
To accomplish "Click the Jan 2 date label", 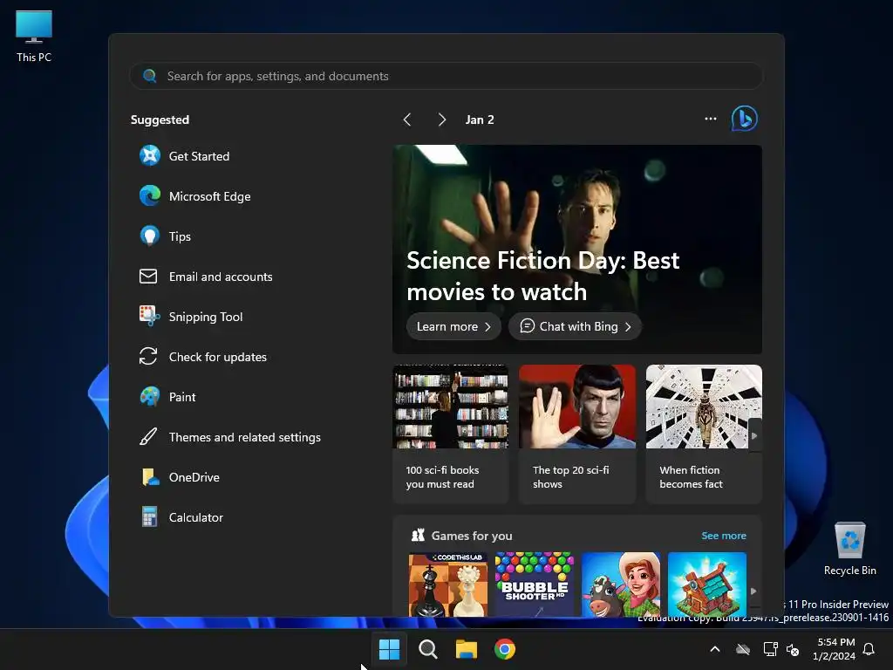I will coord(480,120).
